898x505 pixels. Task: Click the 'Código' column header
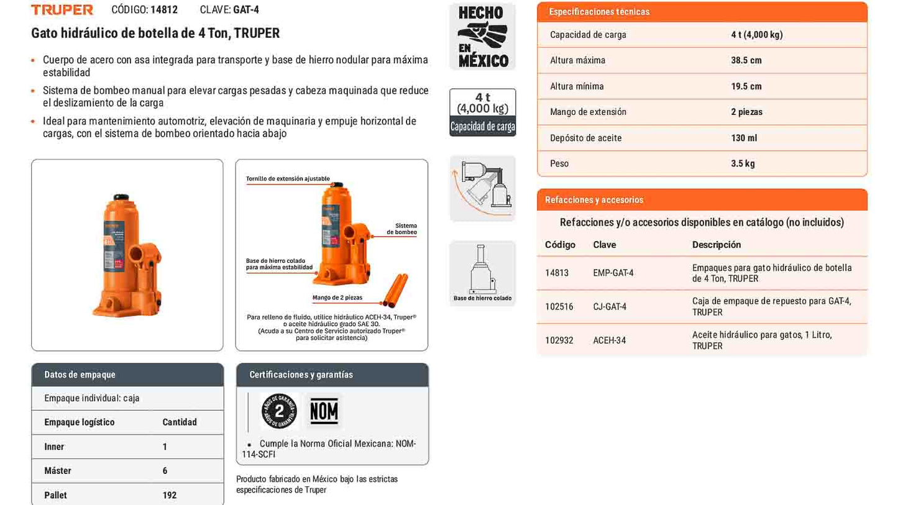pyautogui.click(x=560, y=245)
